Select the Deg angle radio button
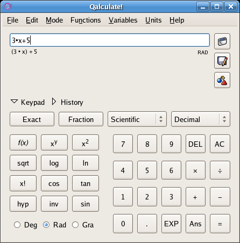 [x=17, y=225]
